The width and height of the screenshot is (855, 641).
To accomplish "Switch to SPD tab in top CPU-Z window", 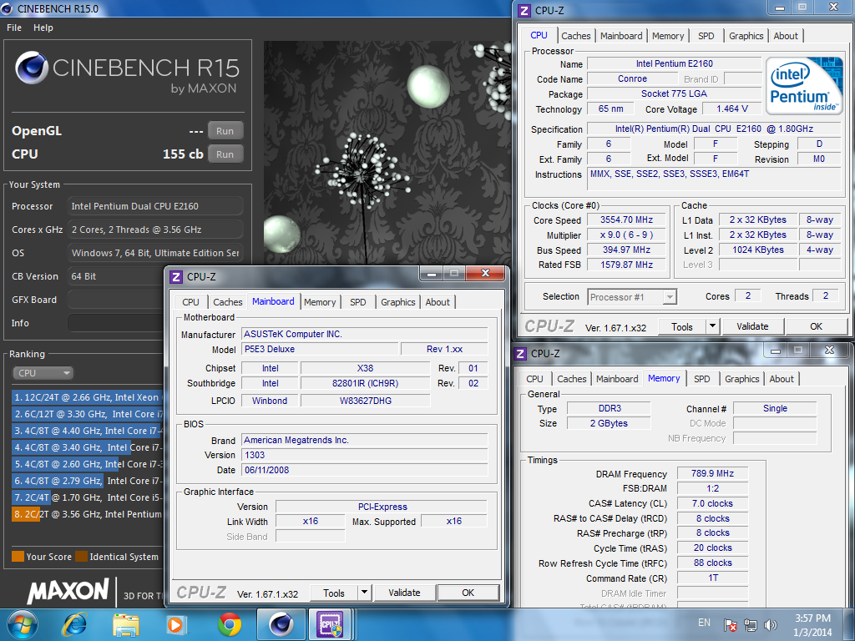I will (x=706, y=36).
